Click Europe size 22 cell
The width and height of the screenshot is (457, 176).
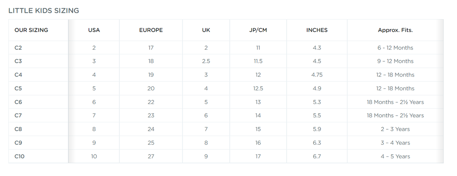[151, 102]
